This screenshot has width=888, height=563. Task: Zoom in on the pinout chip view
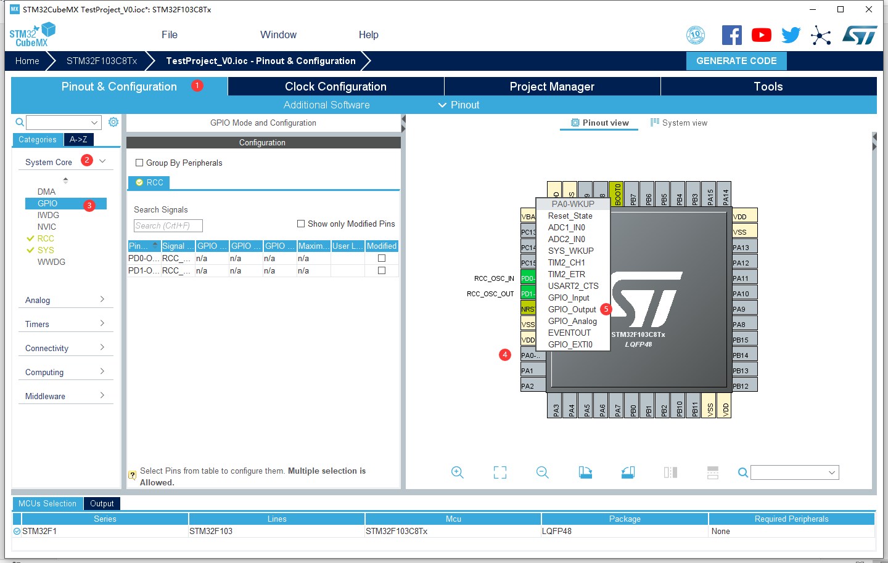(458, 472)
